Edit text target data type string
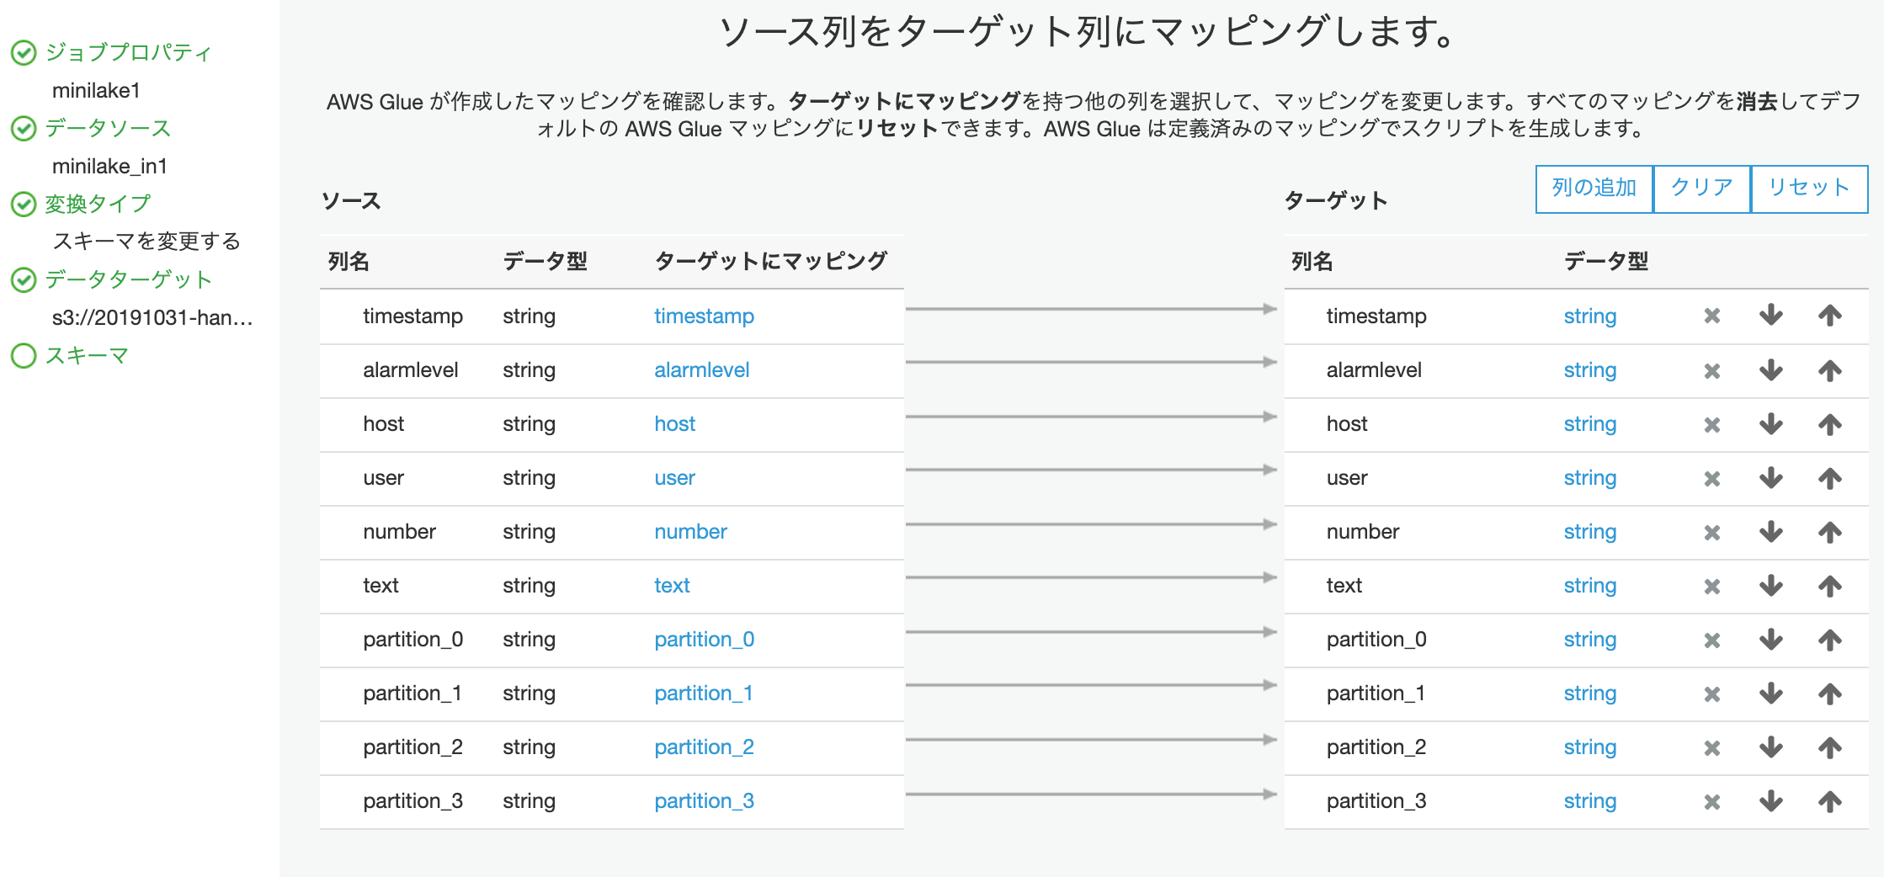 [1589, 586]
